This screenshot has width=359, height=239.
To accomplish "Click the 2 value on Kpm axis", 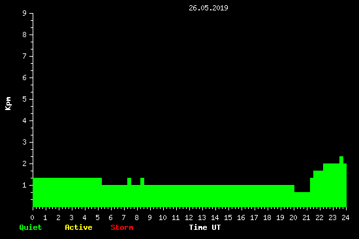I will (25, 163).
